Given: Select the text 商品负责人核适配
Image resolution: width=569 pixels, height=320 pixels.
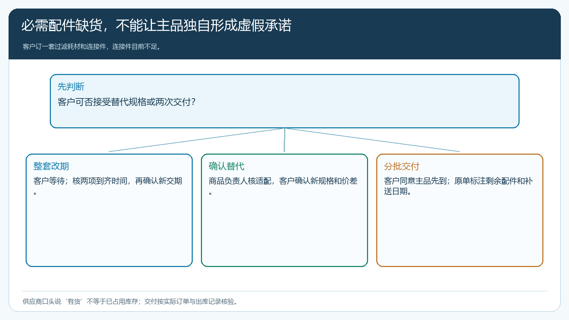Looking at the screenshot, I should [x=240, y=181].
